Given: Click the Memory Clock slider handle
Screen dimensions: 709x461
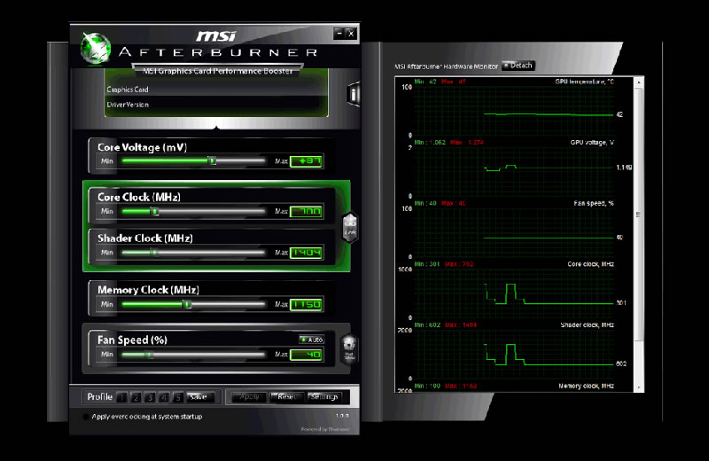Looking at the screenshot, I should click(187, 304).
